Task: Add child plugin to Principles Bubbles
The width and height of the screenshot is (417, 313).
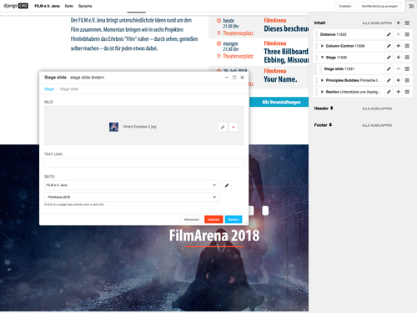Action: point(398,80)
